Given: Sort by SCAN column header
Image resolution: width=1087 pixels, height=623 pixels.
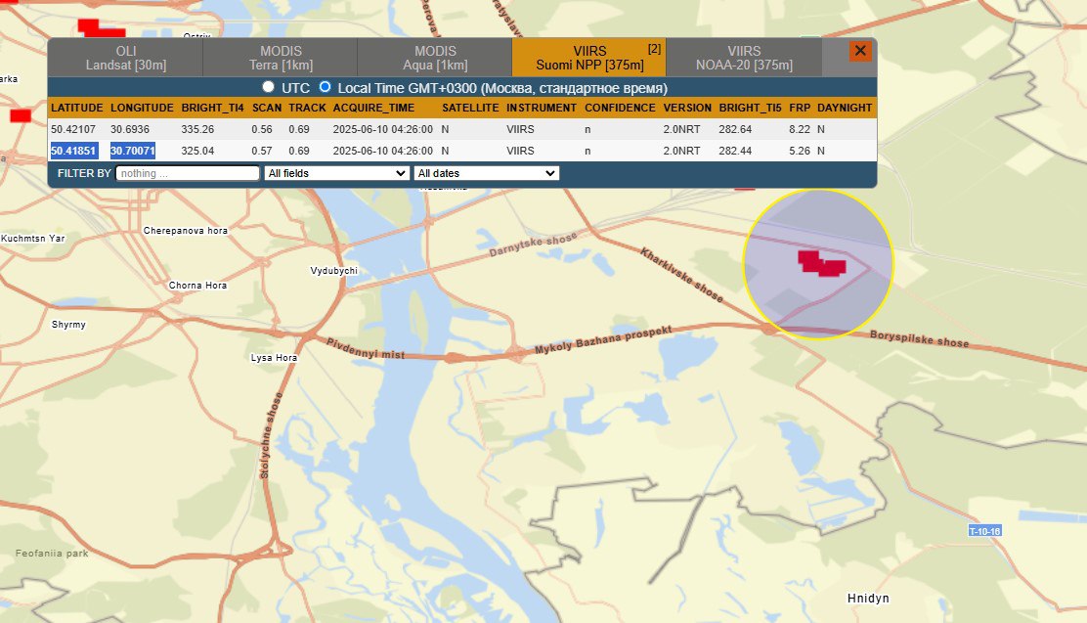Looking at the screenshot, I should point(267,108).
